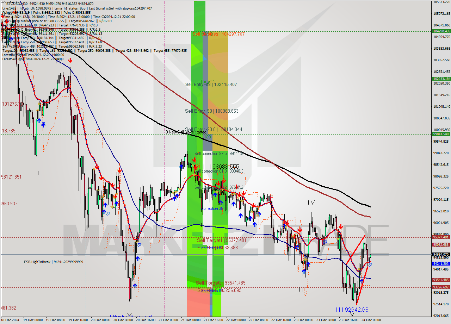451x324 pixels.
Task: Click the '0 New Sell wave started' text
Action: tap(186, 132)
